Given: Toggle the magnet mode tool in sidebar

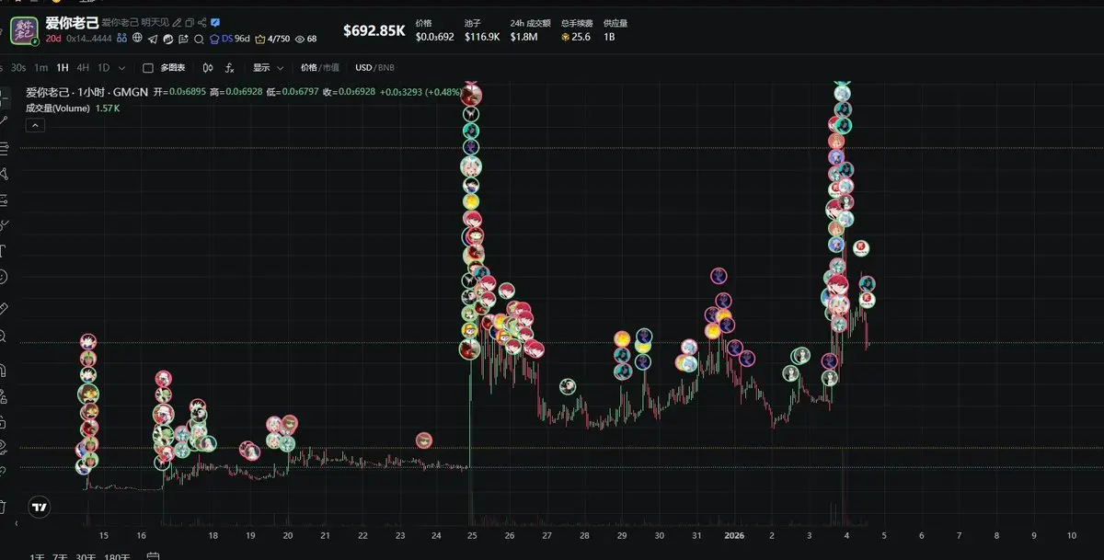Looking at the screenshot, I should [5, 370].
